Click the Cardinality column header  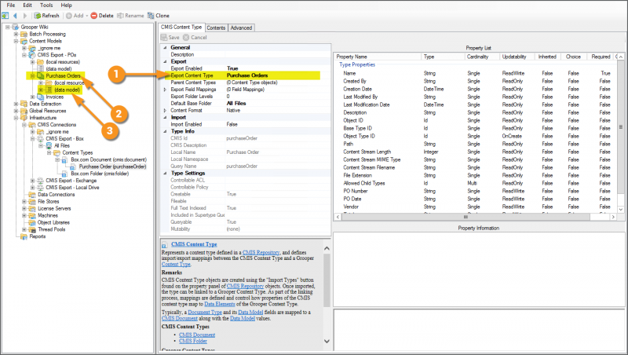(x=479, y=57)
